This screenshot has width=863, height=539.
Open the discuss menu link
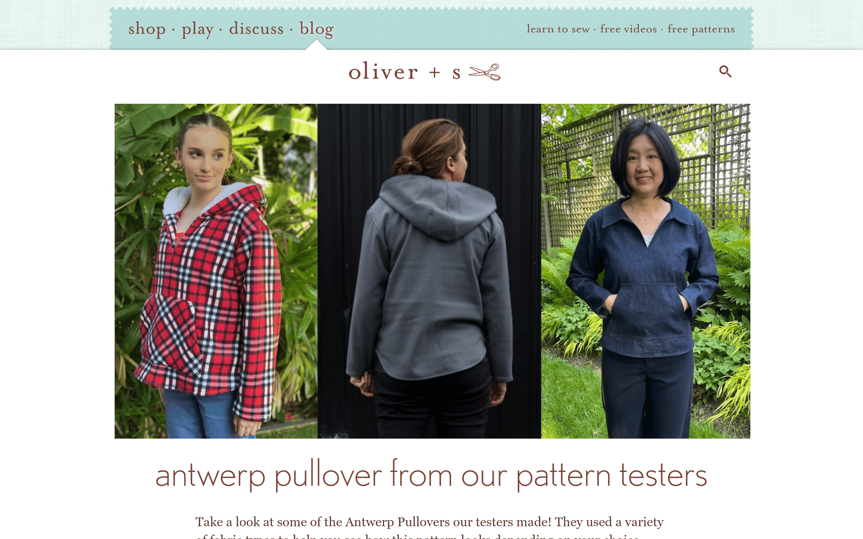pyautogui.click(x=256, y=29)
